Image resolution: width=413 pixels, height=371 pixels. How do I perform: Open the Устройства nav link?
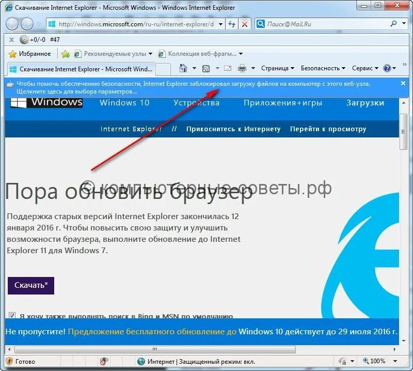(x=197, y=103)
